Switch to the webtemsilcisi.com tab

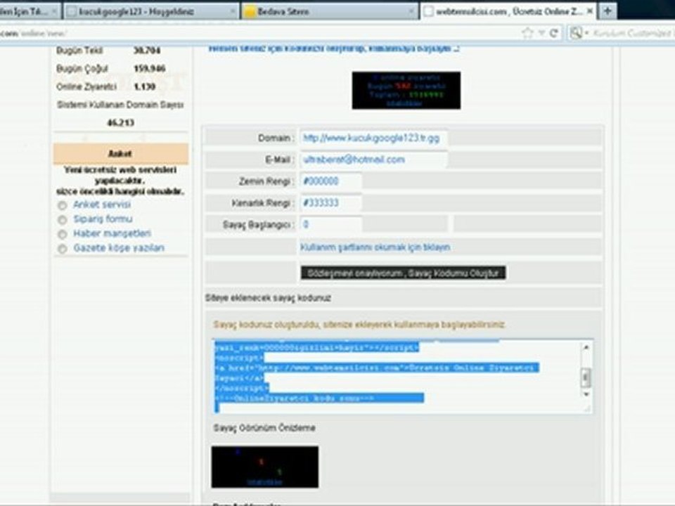point(508,11)
